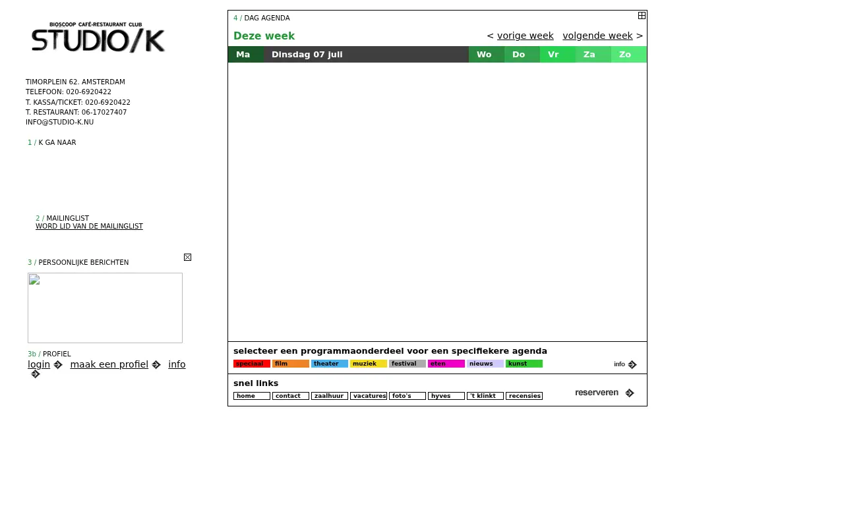Select the Za day tab
The image size is (844, 527).
[593, 55]
